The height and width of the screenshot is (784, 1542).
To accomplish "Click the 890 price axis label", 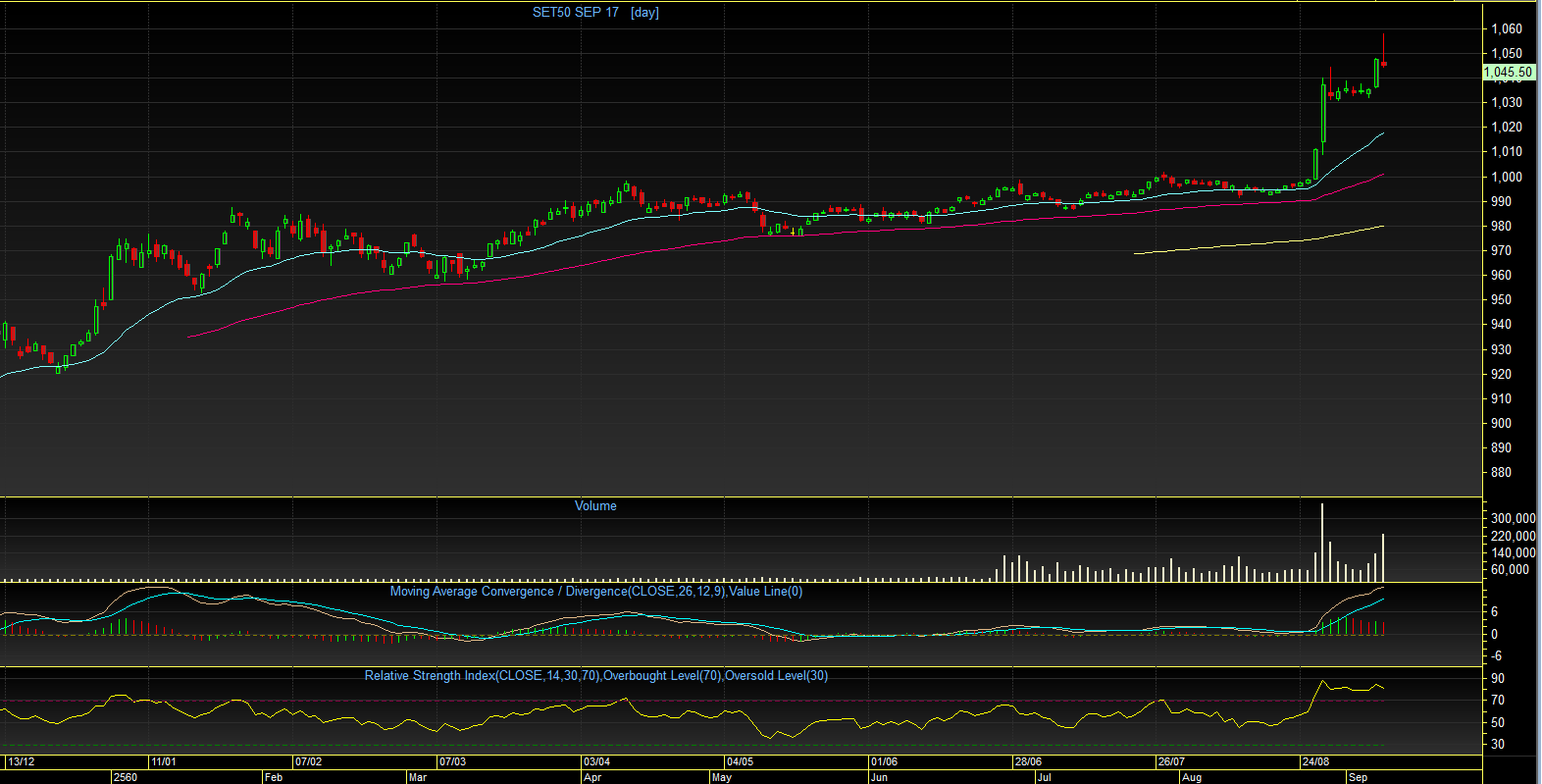I will [1501, 448].
